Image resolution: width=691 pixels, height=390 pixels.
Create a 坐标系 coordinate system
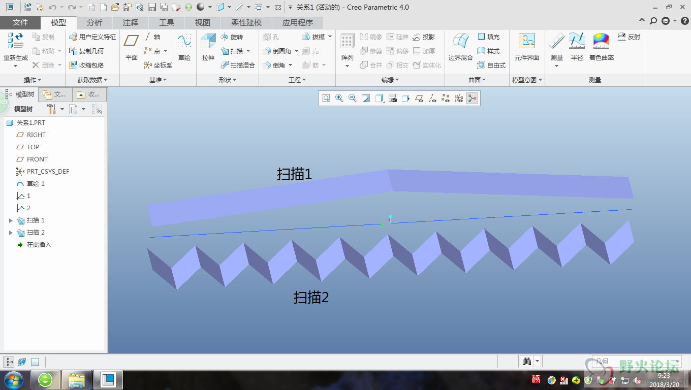point(158,65)
